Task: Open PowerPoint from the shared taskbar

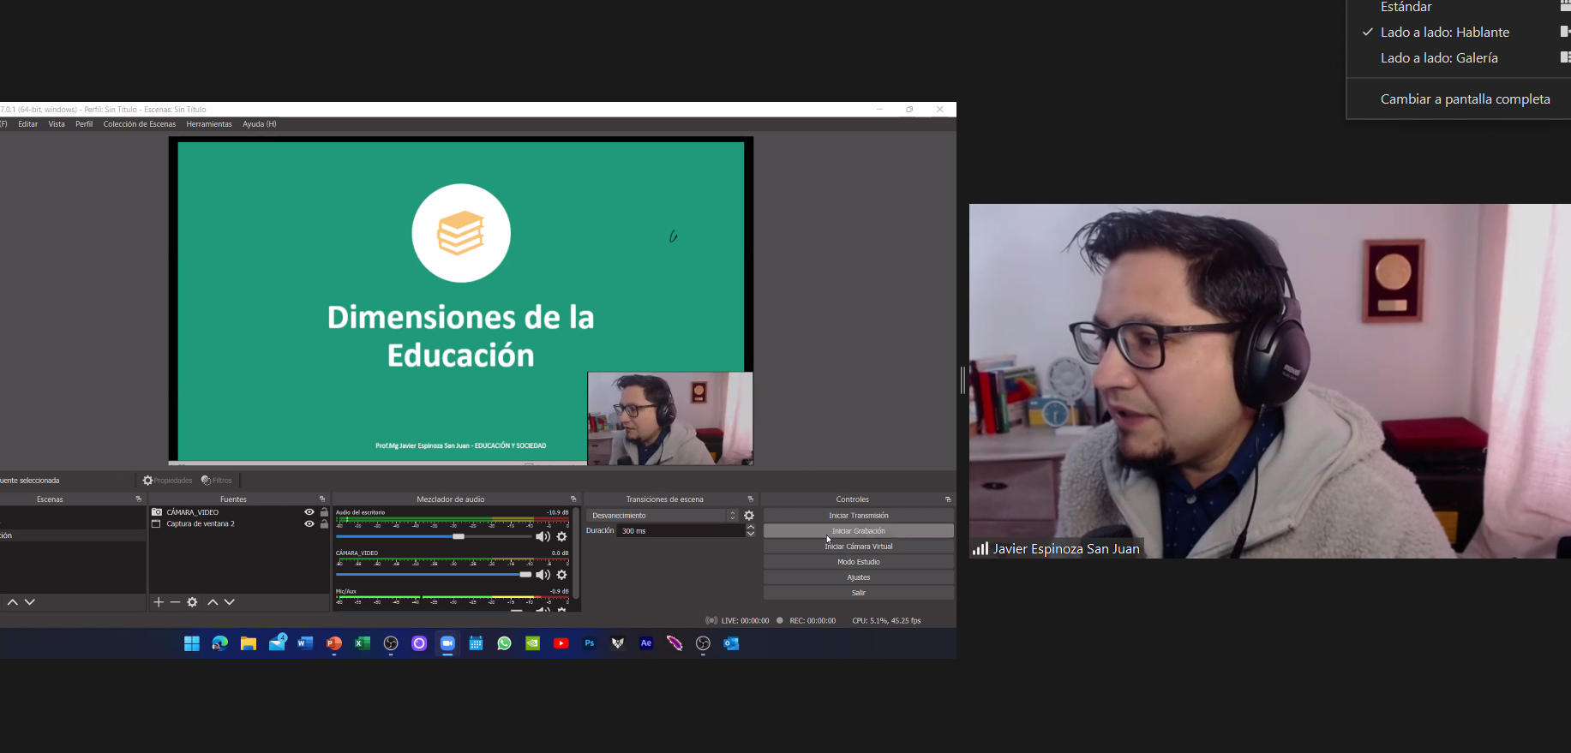Action: [334, 643]
